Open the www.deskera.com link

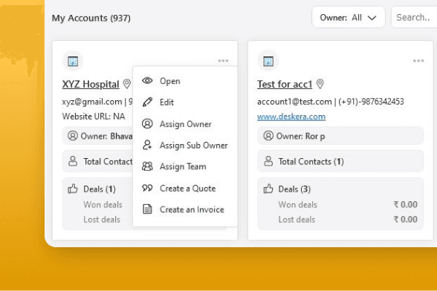tap(291, 117)
